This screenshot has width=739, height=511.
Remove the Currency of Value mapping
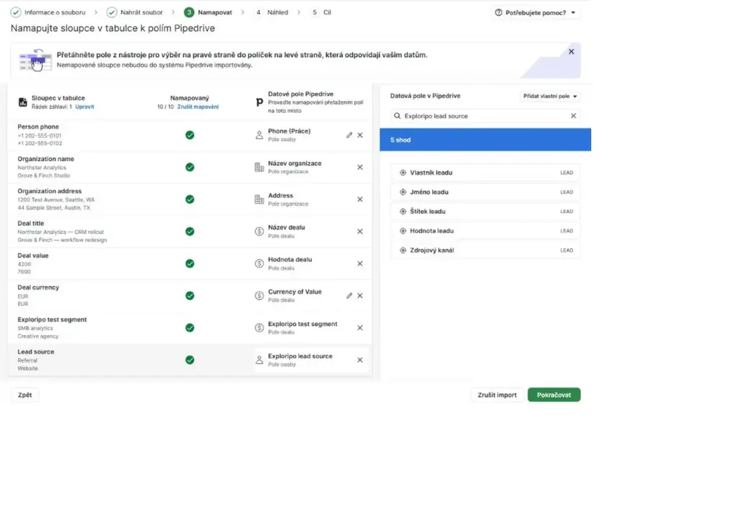tap(360, 296)
